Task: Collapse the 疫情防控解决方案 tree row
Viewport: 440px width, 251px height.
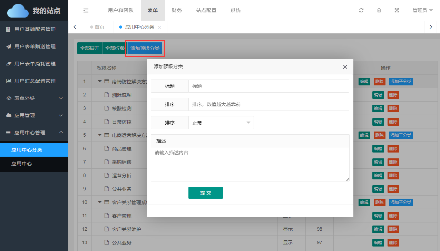Action: [x=100, y=82]
